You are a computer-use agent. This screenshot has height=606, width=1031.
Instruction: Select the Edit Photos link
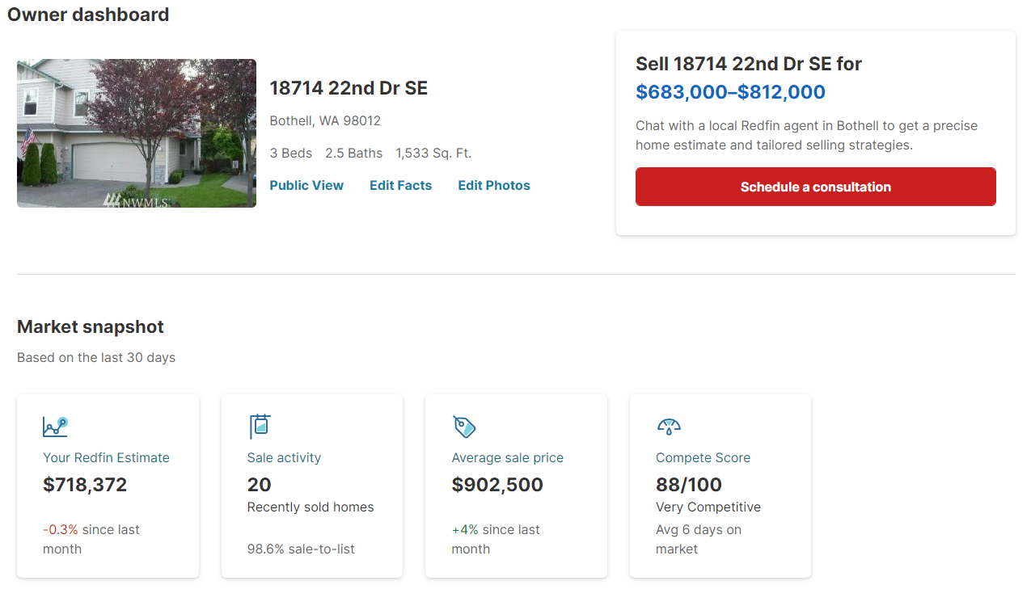coord(494,186)
